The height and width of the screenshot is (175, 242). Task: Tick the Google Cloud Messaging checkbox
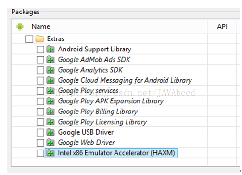point(40,81)
